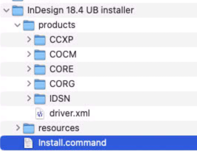Click the InDesign 18.4 UB installer folder icon
Screen dimensions: 197x151
click(18, 11)
